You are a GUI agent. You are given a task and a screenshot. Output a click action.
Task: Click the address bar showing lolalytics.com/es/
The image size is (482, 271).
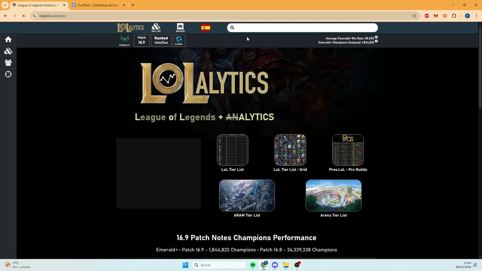pos(222,16)
